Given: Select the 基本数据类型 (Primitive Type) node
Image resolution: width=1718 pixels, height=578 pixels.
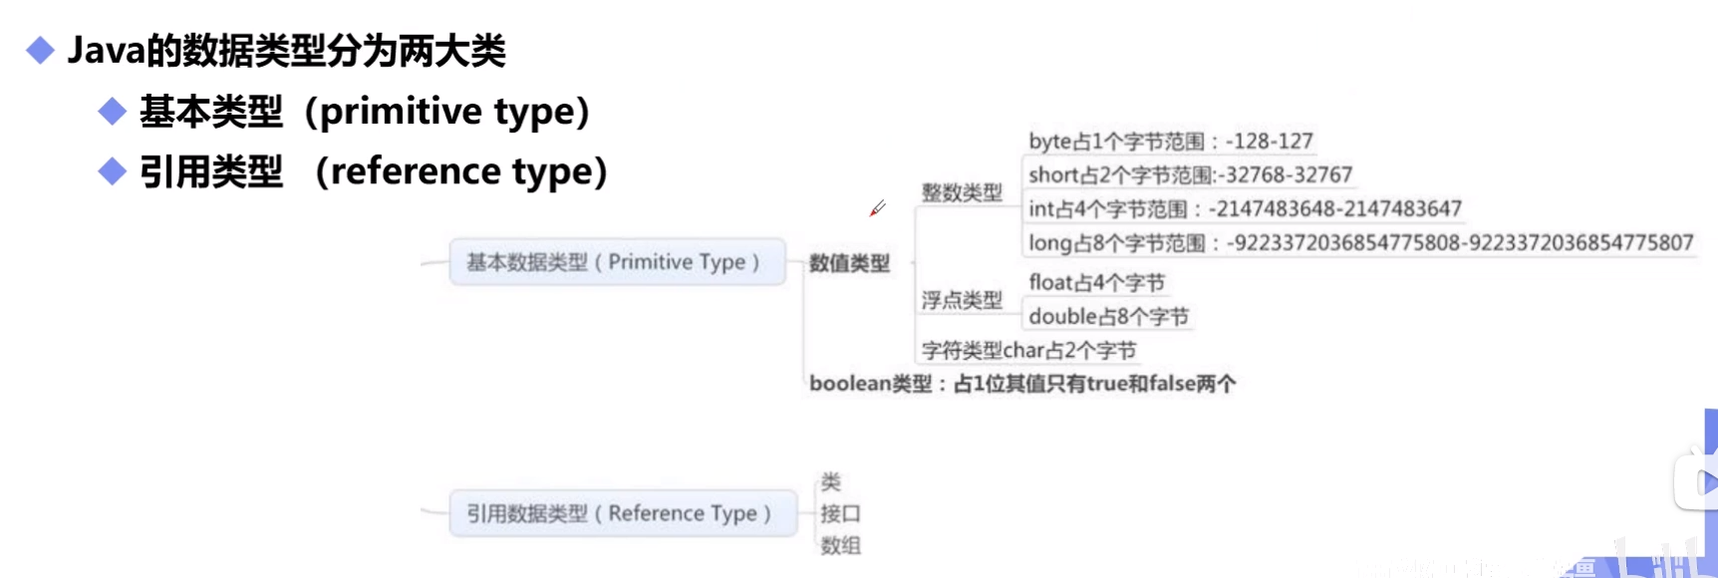Looking at the screenshot, I should pyautogui.click(x=618, y=262).
